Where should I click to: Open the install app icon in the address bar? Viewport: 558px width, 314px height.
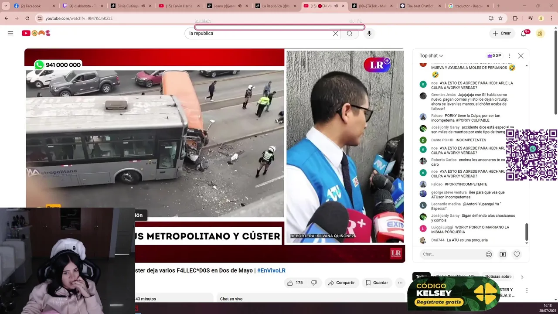(x=491, y=18)
